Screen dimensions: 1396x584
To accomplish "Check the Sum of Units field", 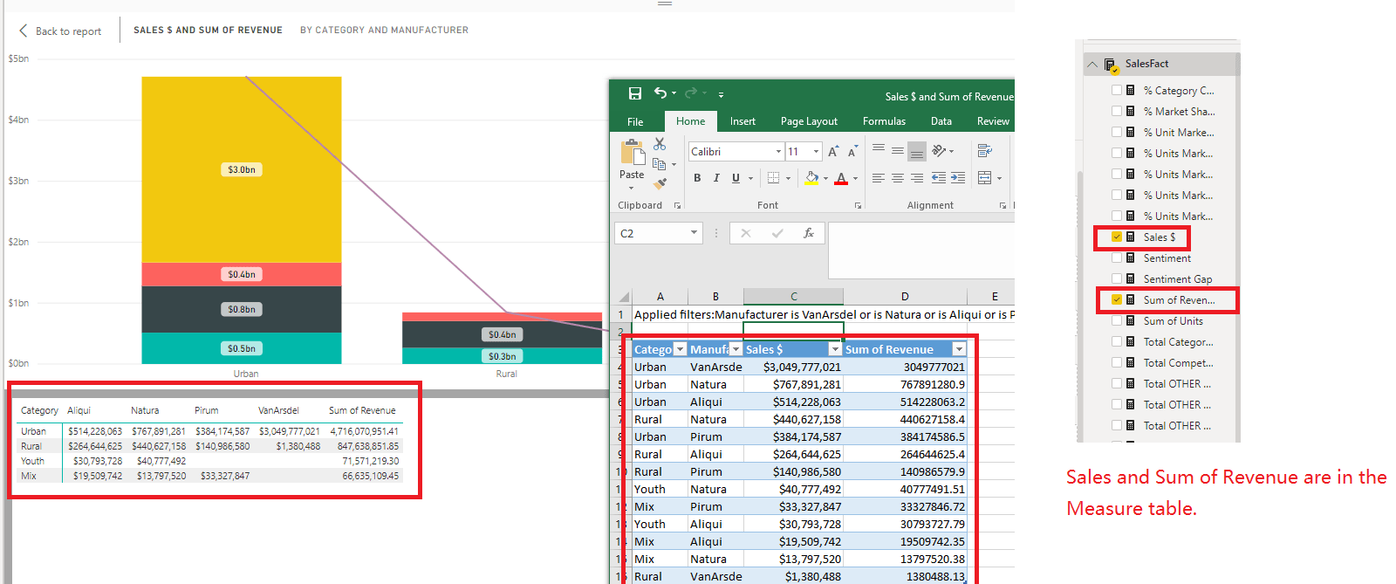I will pos(1117,320).
